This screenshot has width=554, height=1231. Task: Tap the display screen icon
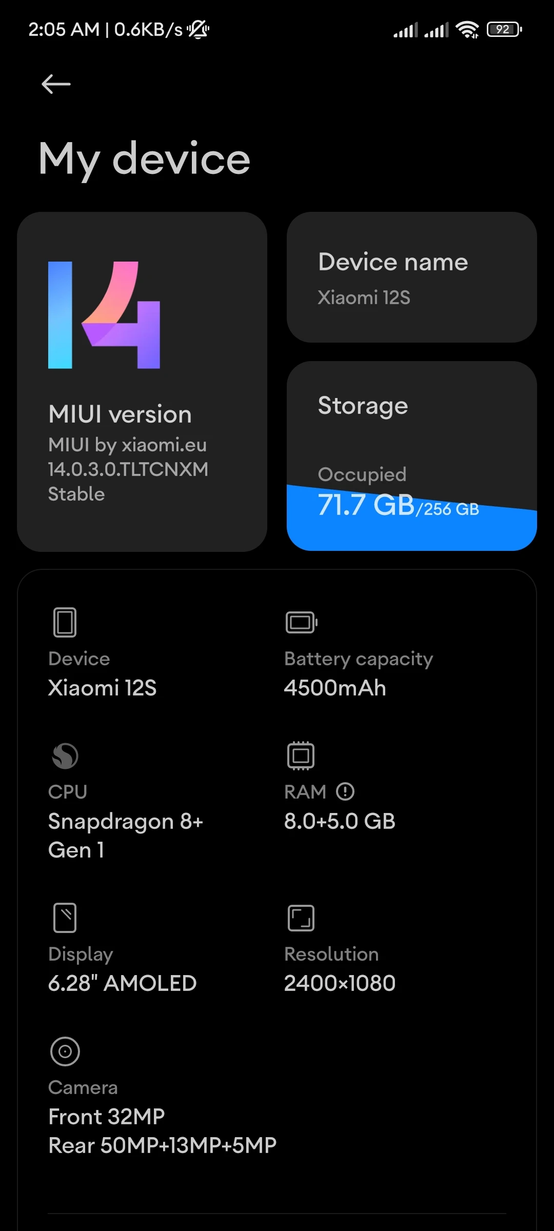coord(65,918)
